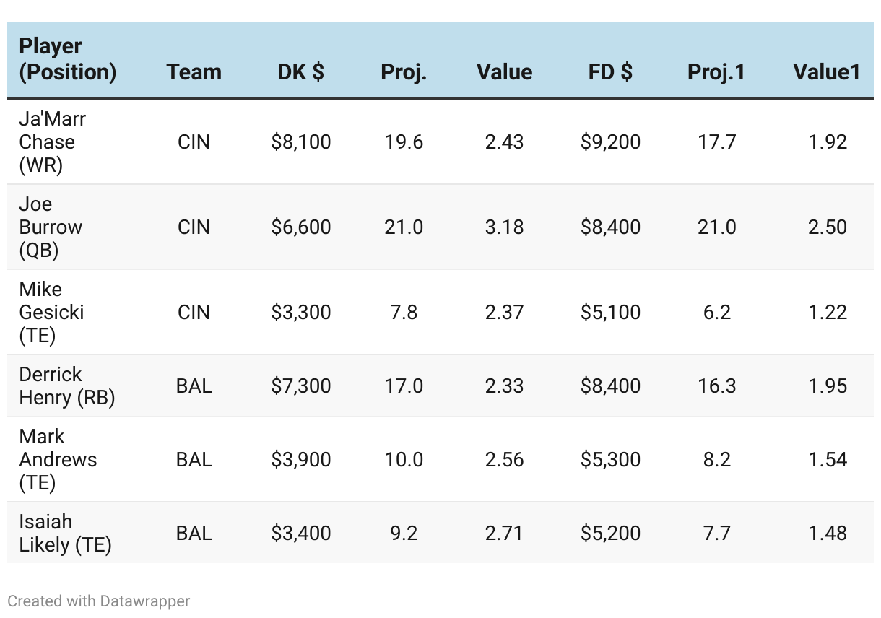Click the Player (Position) column header
881x618 pixels.
(x=67, y=59)
